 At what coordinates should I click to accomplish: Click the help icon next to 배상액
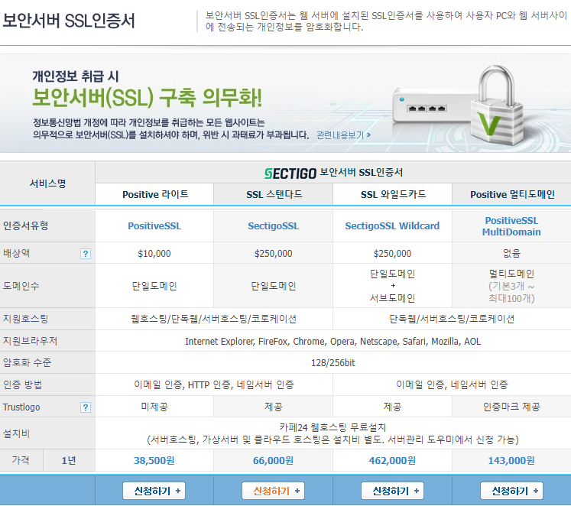coord(86,254)
